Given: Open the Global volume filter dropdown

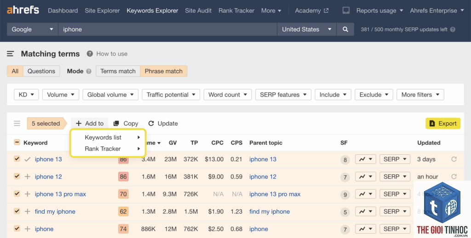Looking at the screenshot, I should coord(110,95).
